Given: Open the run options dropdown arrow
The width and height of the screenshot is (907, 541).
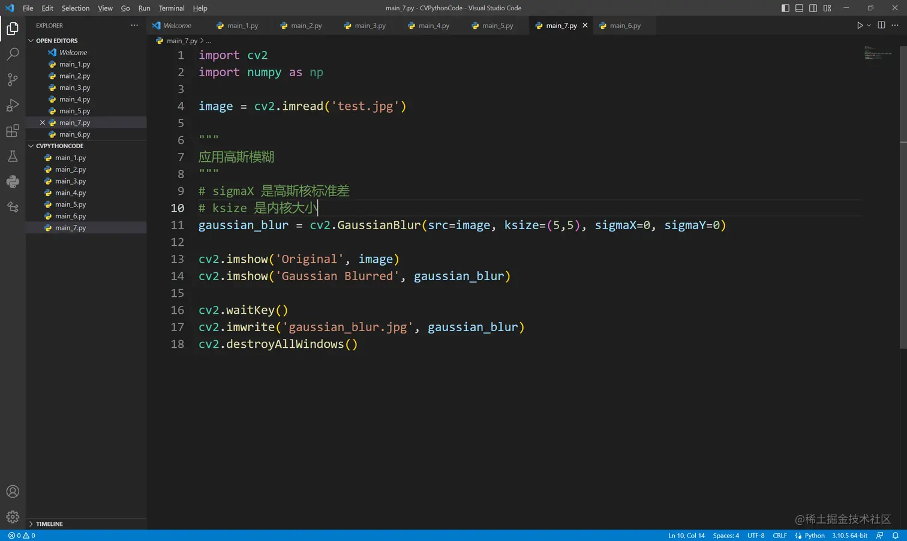Looking at the screenshot, I should click(869, 25).
